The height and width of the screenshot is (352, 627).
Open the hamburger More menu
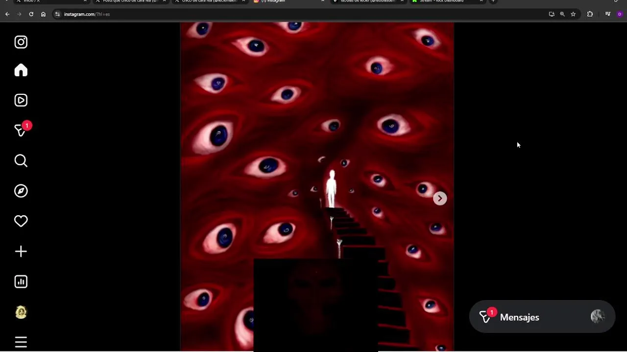21,342
